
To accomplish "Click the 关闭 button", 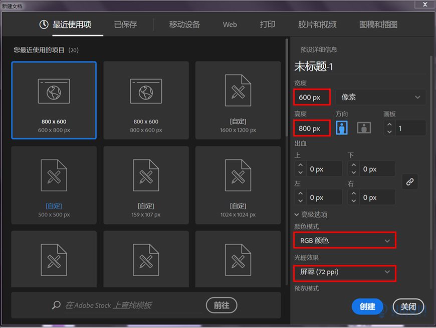I will 408,306.
